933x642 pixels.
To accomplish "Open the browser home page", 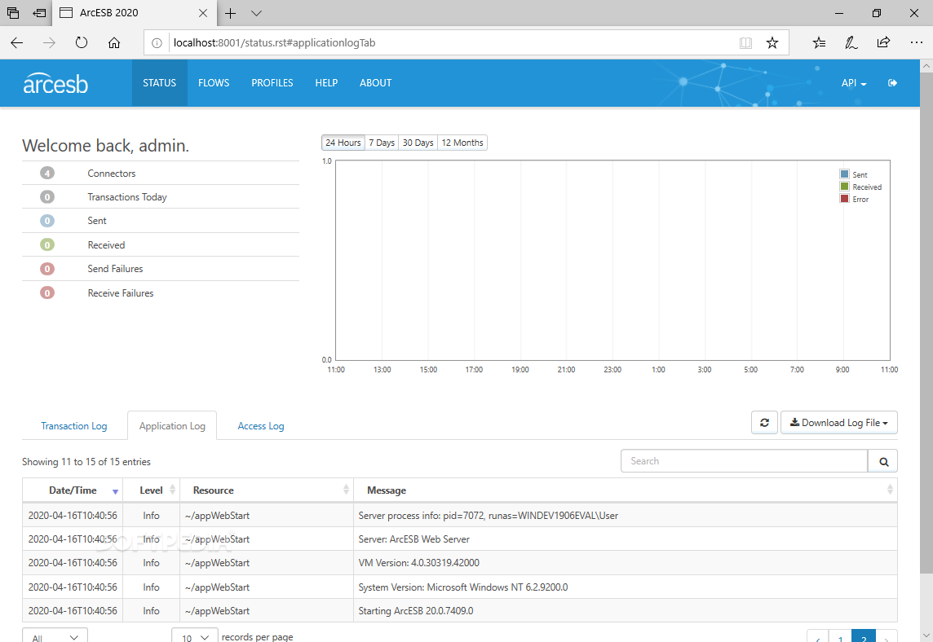I will click(114, 43).
